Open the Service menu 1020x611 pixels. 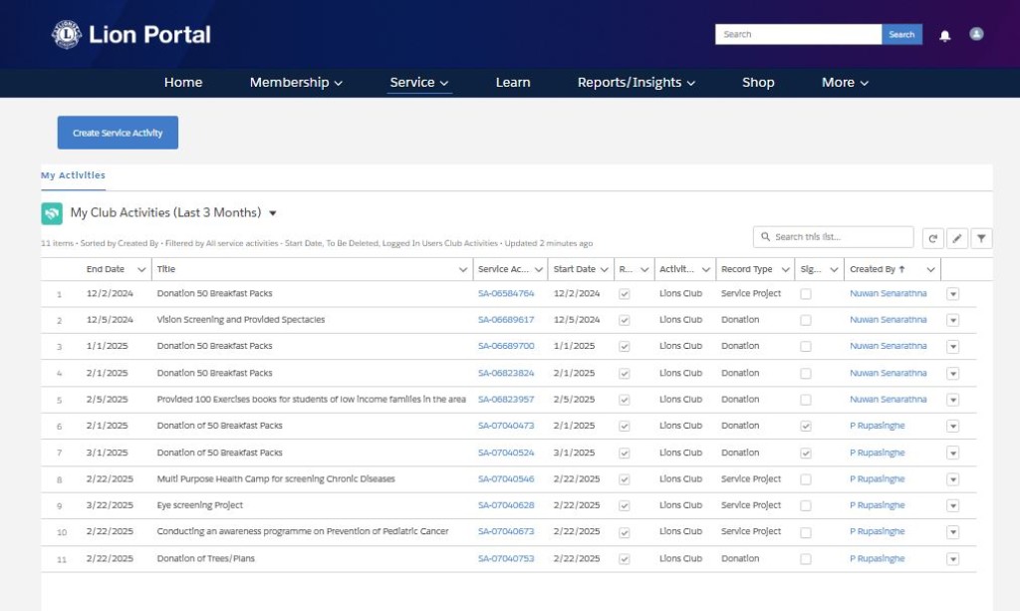[x=419, y=83]
